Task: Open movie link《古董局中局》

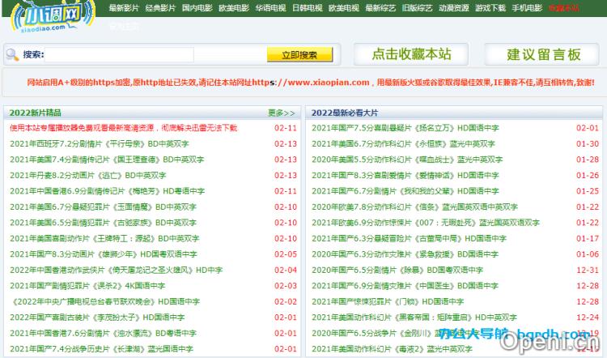Action: 410,238
